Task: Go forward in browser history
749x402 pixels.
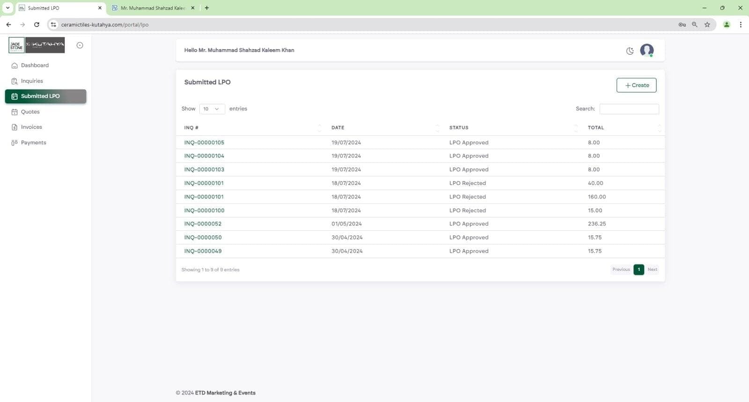Action: point(22,25)
